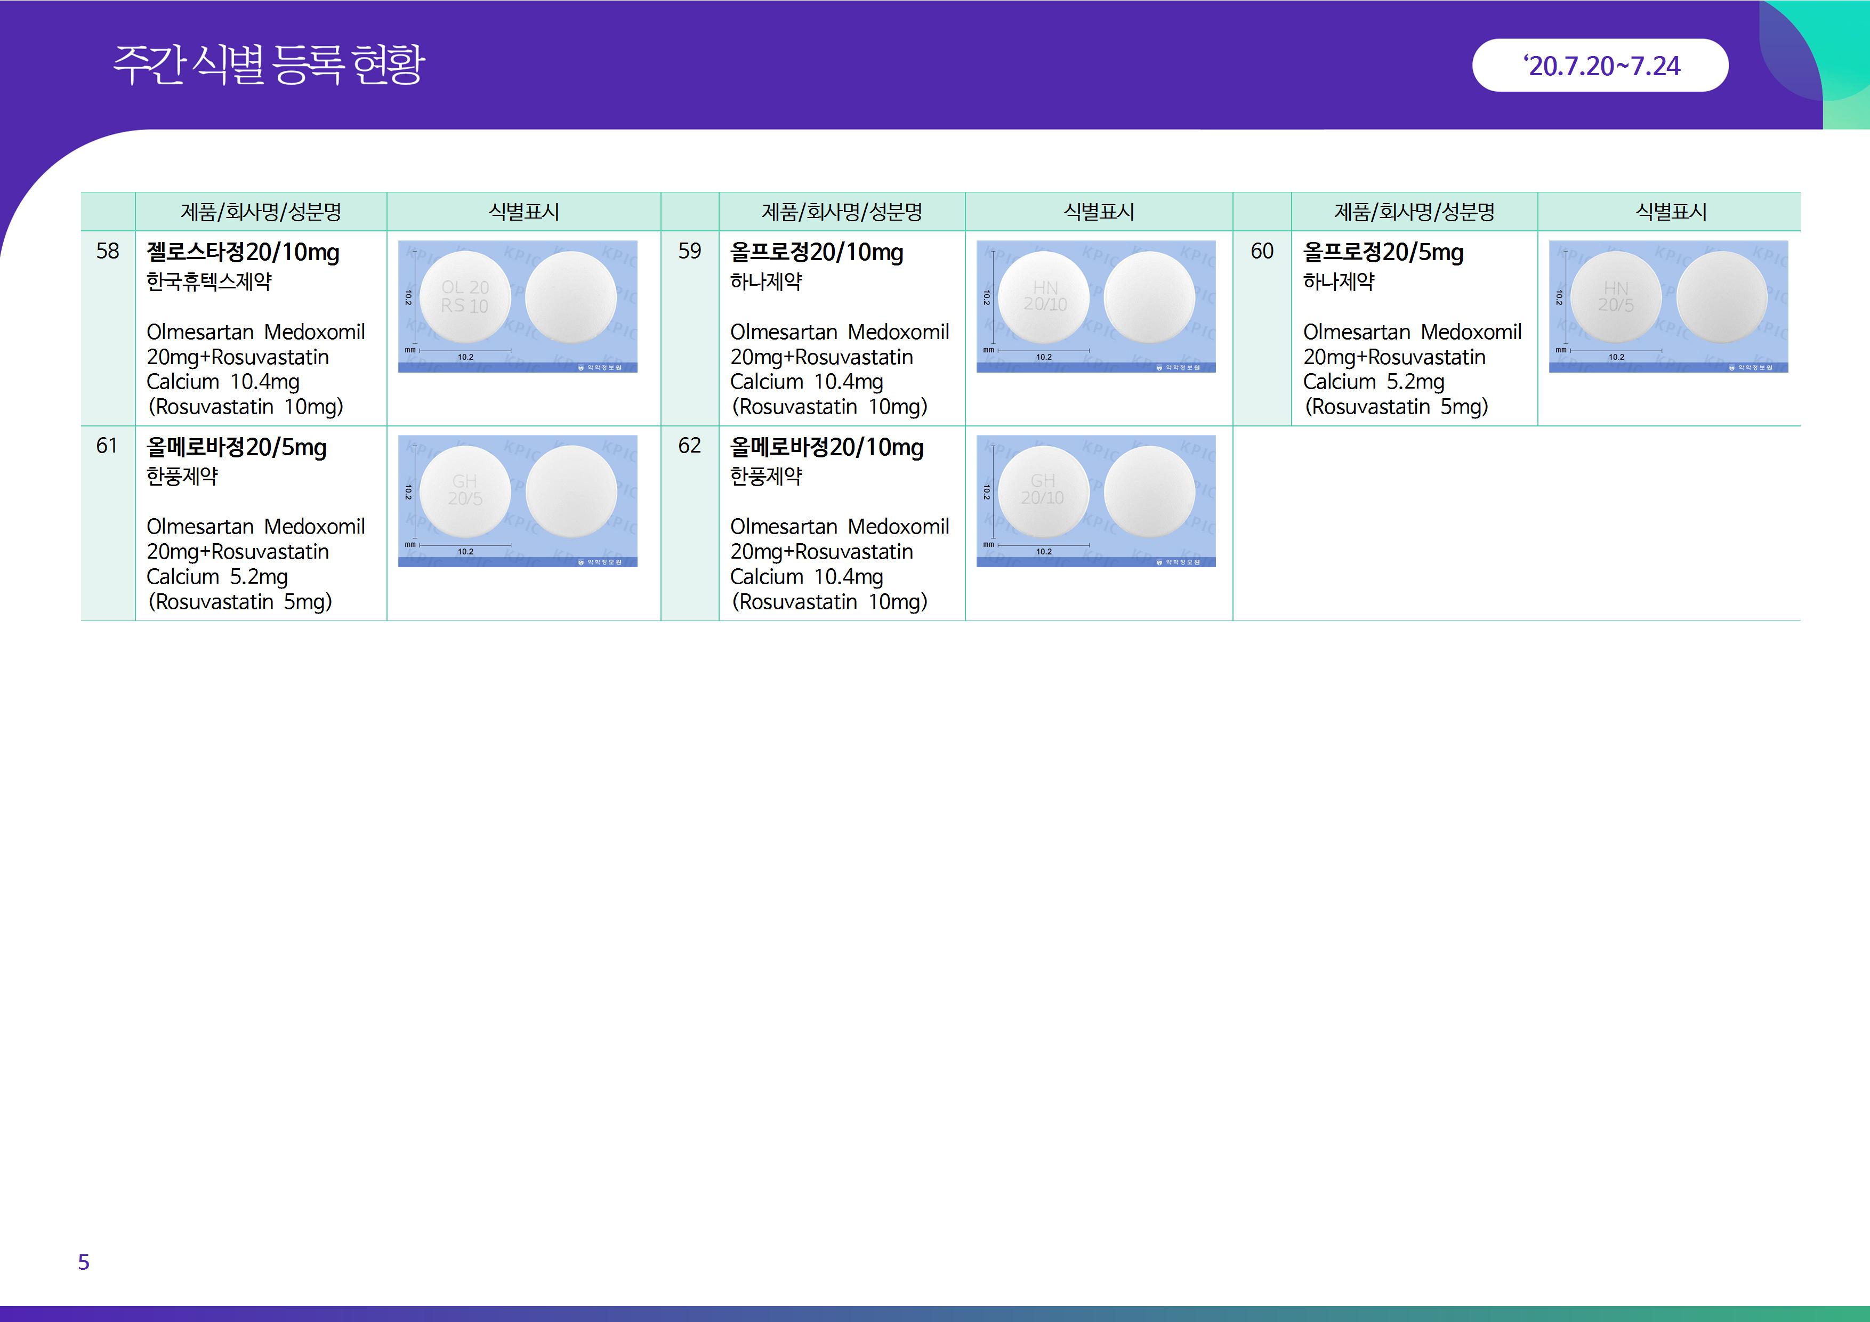Click the page number 5 at bottom
Image resolution: width=1870 pixels, height=1322 pixels.
coord(84,1262)
